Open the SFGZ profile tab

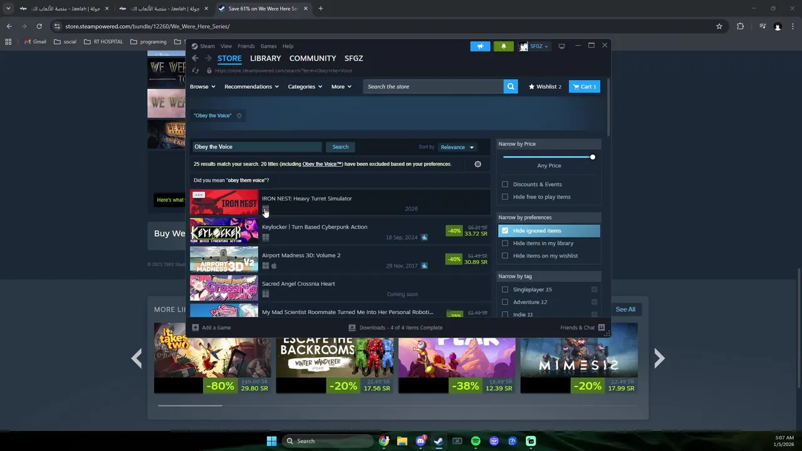pyautogui.click(x=353, y=58)
